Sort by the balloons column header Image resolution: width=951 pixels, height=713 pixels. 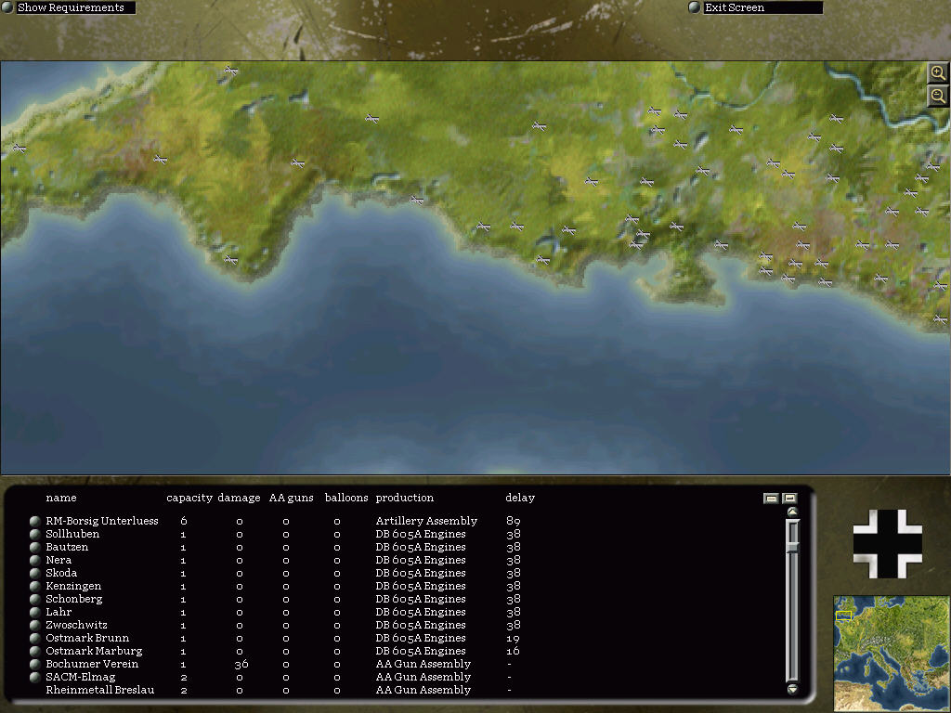[x=346, y=498]
